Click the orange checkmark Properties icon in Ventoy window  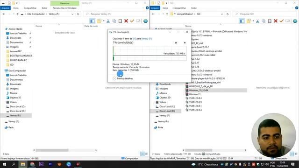click(x=132, y=21)
